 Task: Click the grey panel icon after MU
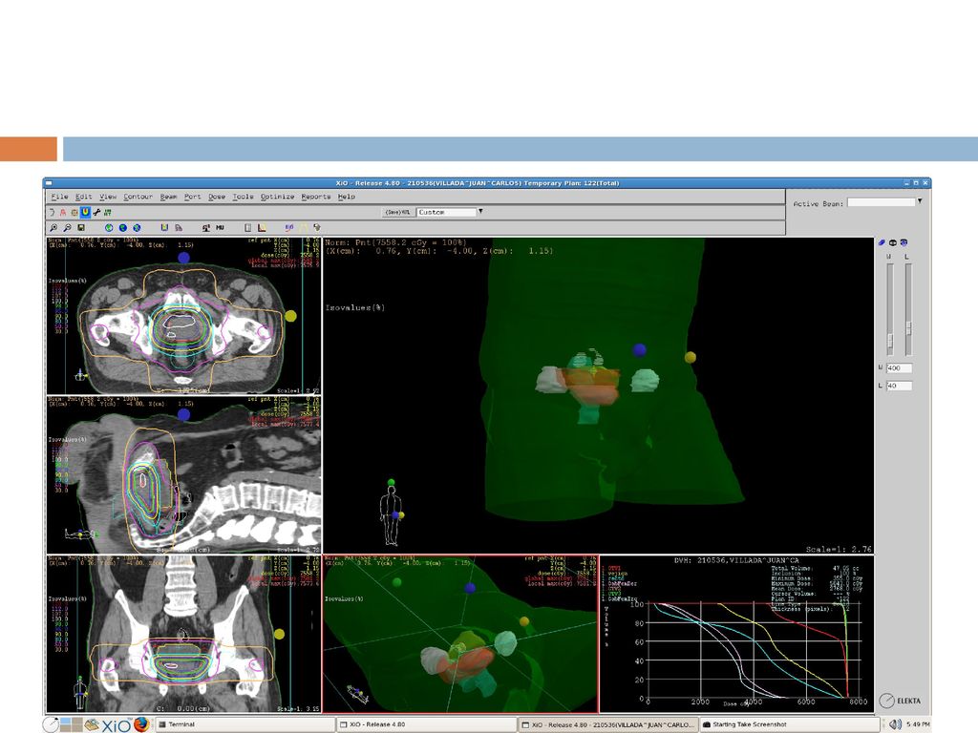click(247, 228)
